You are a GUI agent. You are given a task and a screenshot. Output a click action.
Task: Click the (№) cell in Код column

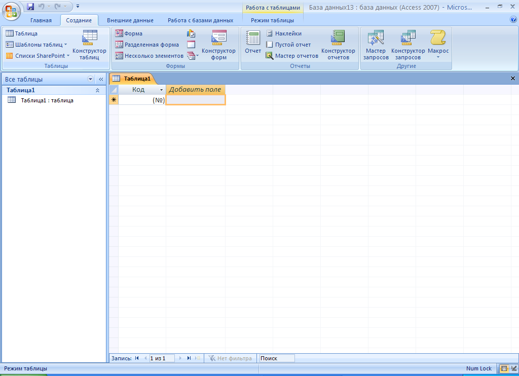pyautogui.click(x=142, y=100)
